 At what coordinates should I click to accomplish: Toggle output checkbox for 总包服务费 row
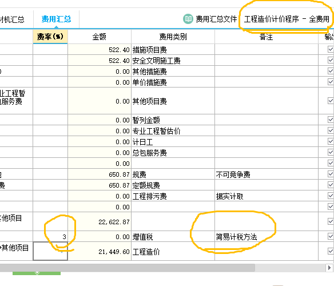(x=331, y=152)
